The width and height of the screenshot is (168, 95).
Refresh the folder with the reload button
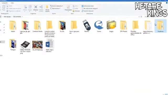(141, 17)
